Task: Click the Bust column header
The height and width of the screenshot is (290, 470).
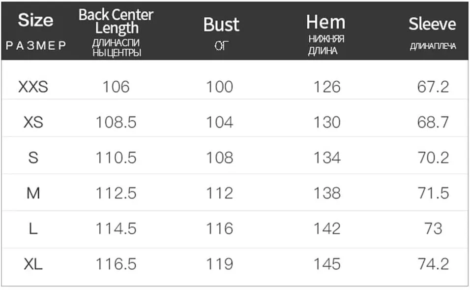Action: point(221,25)
